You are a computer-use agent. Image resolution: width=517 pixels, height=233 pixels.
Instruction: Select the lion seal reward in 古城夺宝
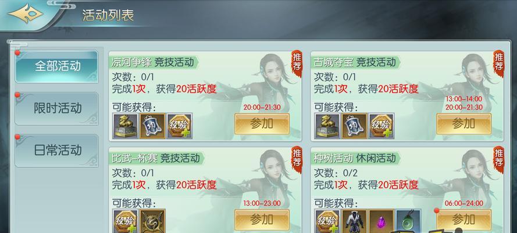click(x=327, y=126)
